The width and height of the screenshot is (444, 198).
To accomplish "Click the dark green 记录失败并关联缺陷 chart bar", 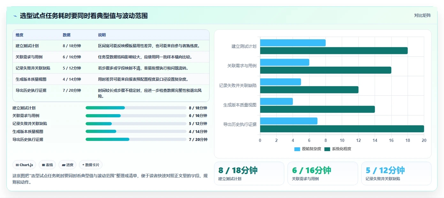I will coord(309,90).
